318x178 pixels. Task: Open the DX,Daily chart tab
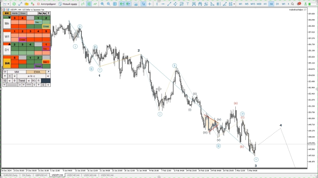(26, 175)
